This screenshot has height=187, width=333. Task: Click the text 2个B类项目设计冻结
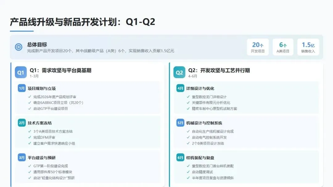click(208, 143)
